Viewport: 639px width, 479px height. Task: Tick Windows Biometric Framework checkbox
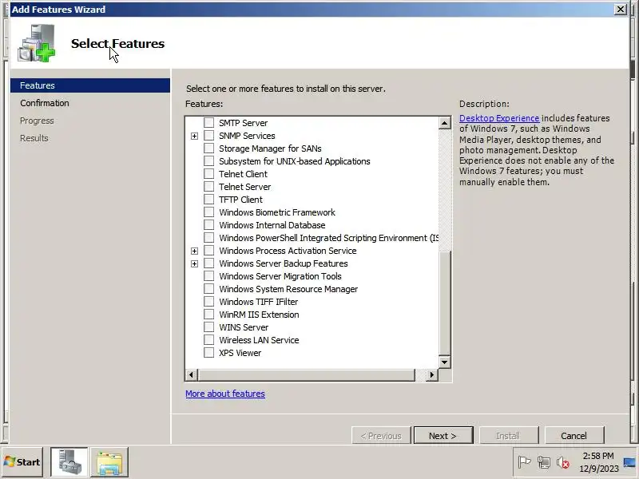[x=208, y=212]
